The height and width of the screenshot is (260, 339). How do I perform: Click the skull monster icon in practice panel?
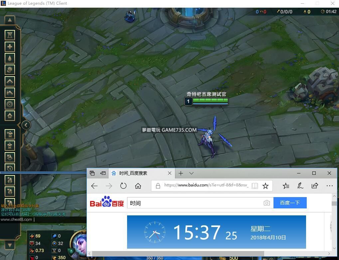pyautogui.click(x=10, y=180)
